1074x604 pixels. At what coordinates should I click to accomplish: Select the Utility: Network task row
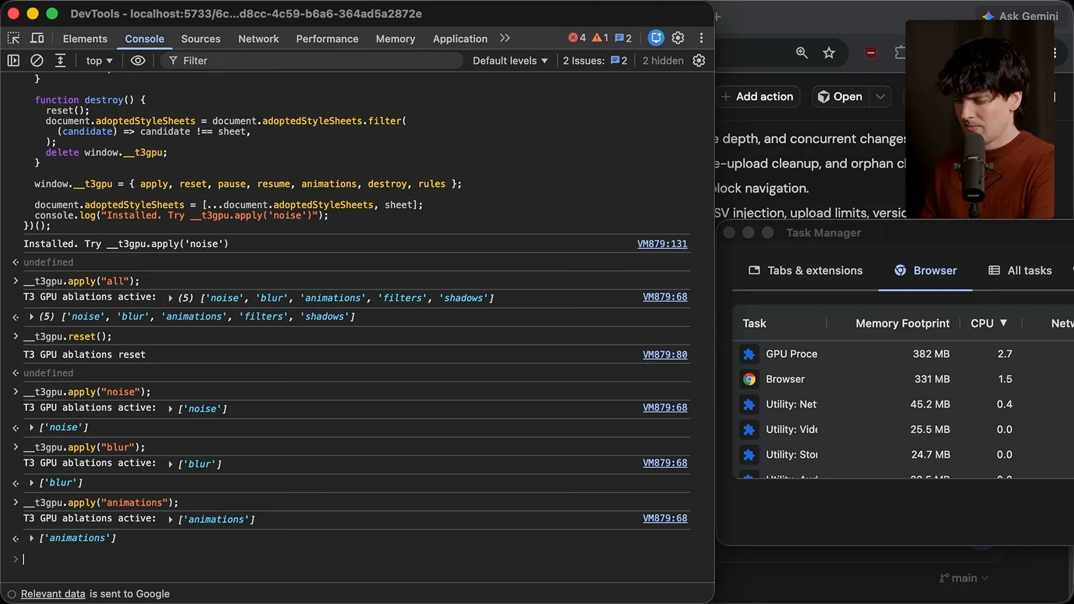click(903, 404)
